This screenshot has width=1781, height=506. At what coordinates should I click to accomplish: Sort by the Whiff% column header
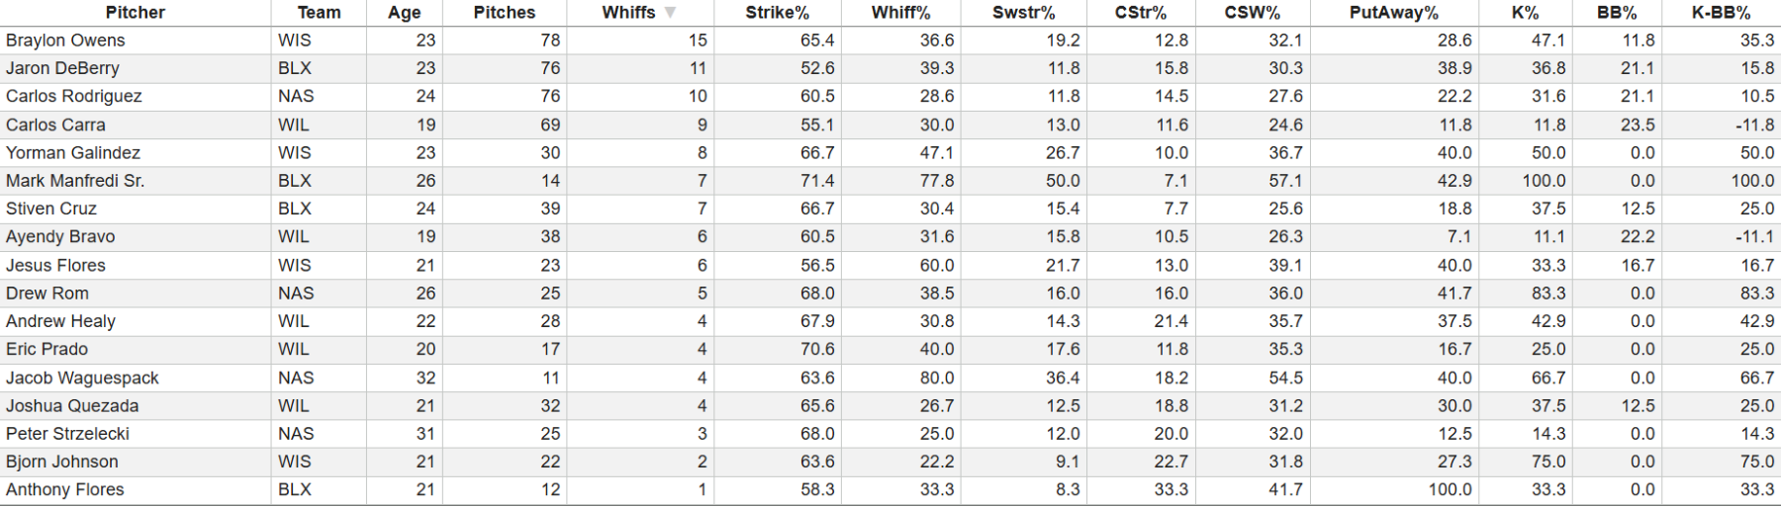click(900, 13)
